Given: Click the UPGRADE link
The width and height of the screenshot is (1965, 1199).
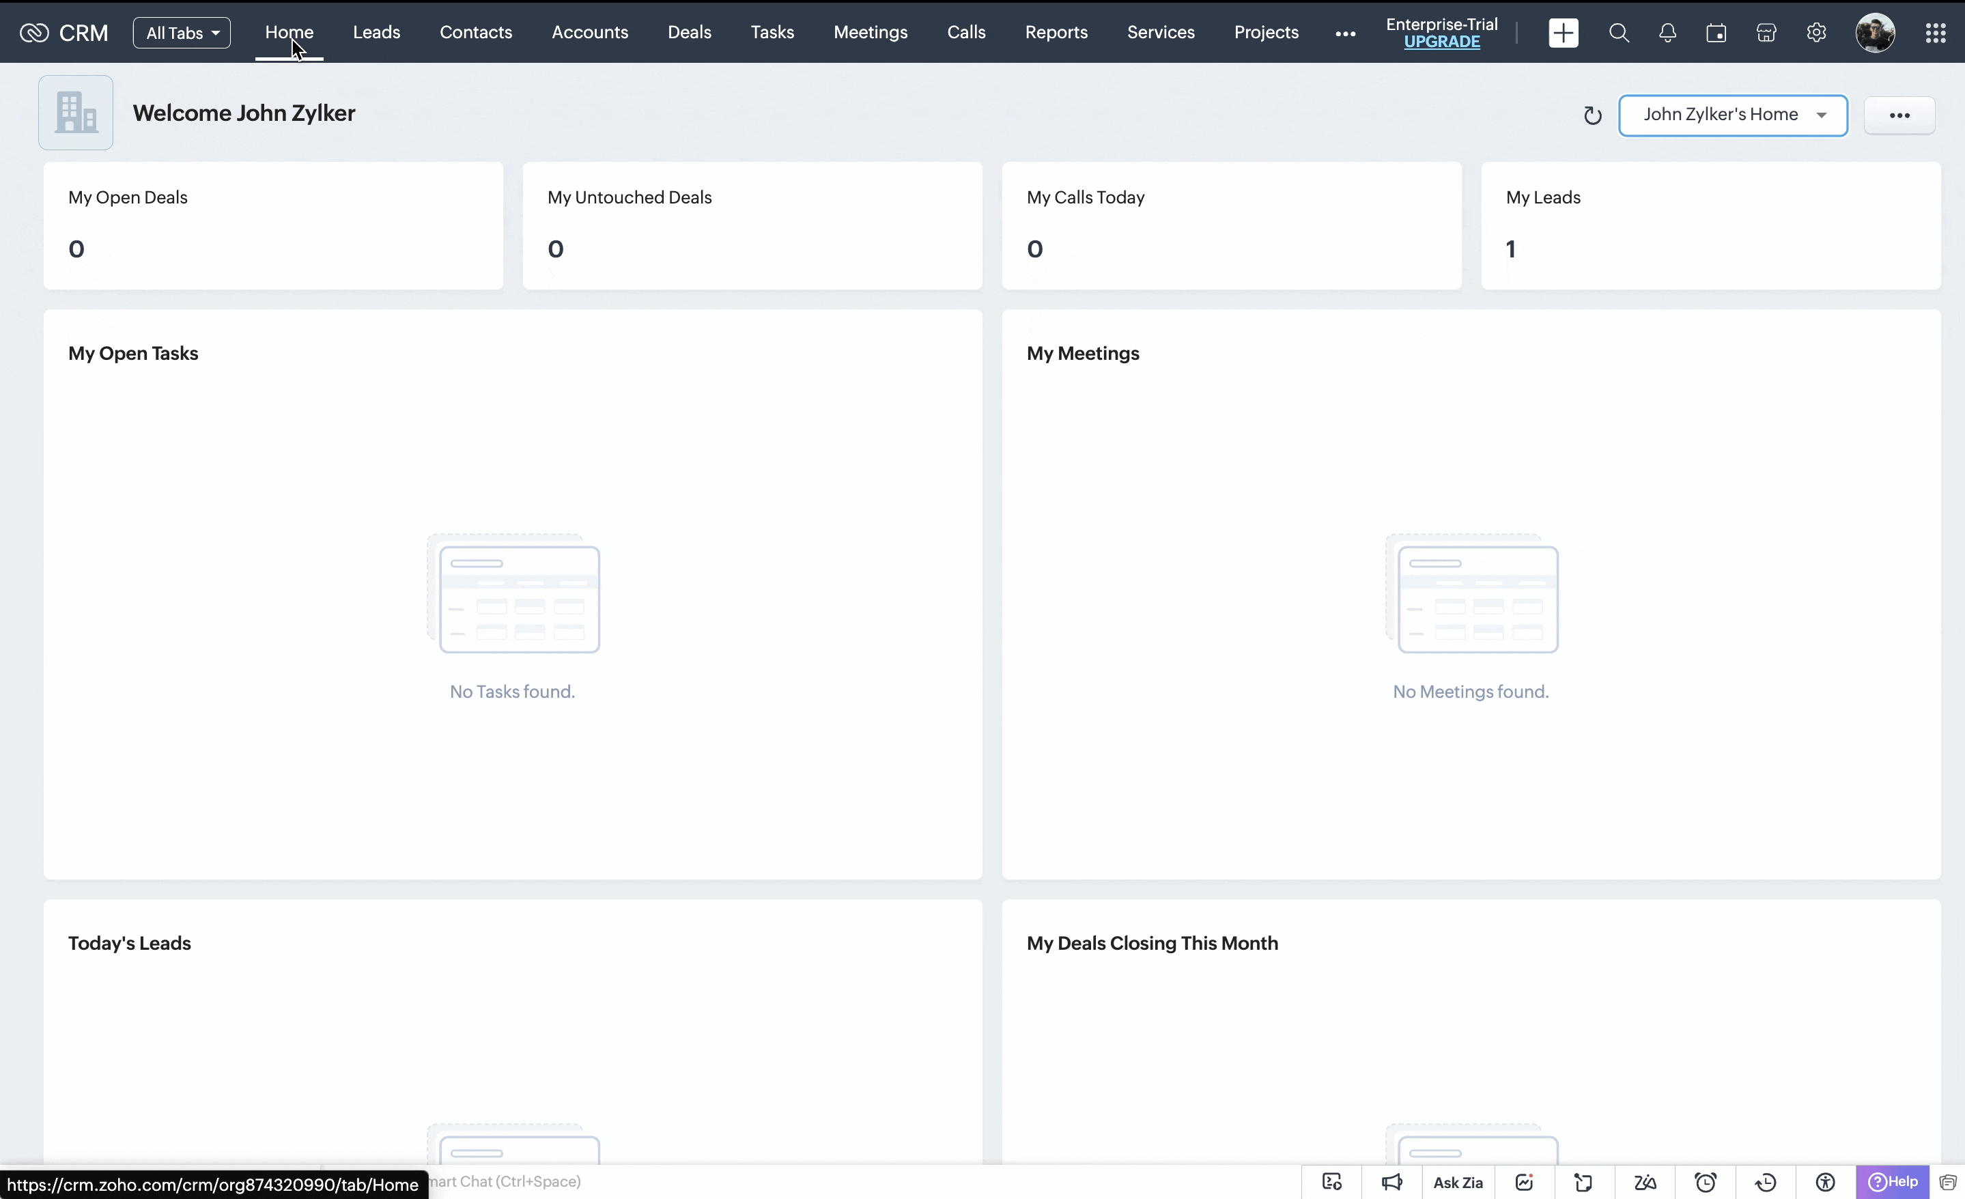Looking at the screenshot, I should click(x=1441, y=42).
